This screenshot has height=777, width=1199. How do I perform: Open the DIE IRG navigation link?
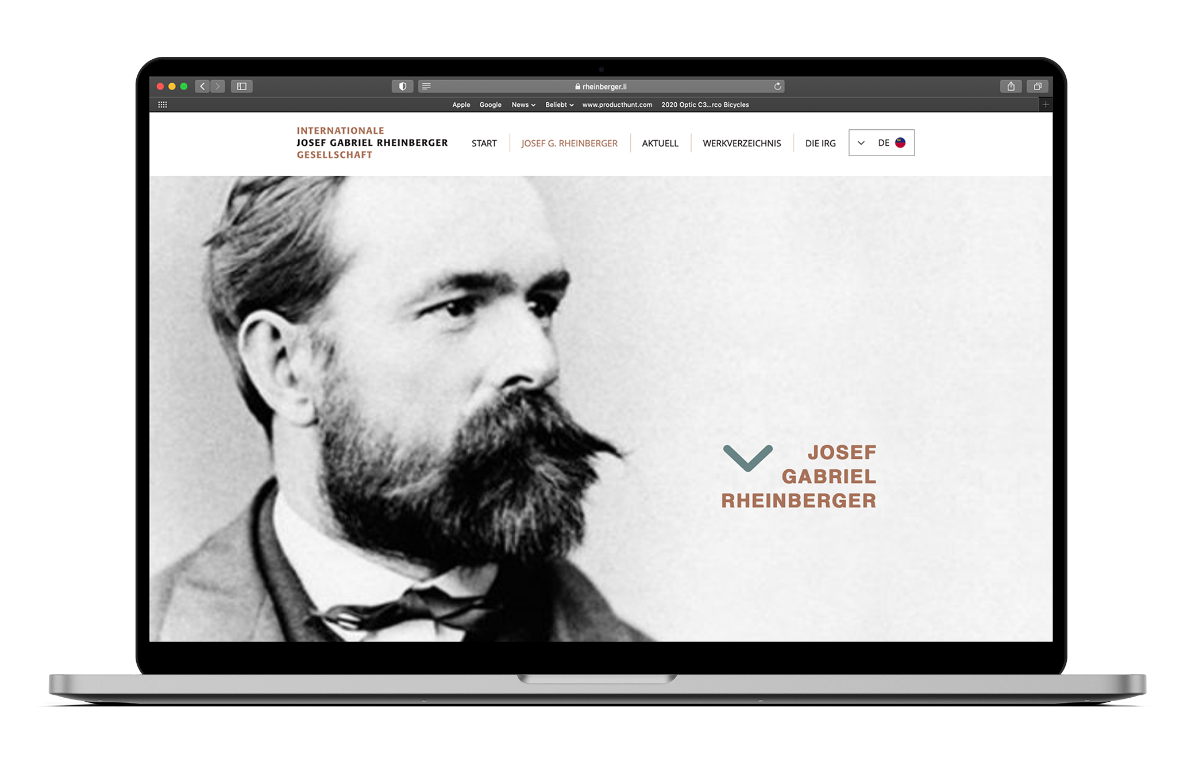coord(820,144)
